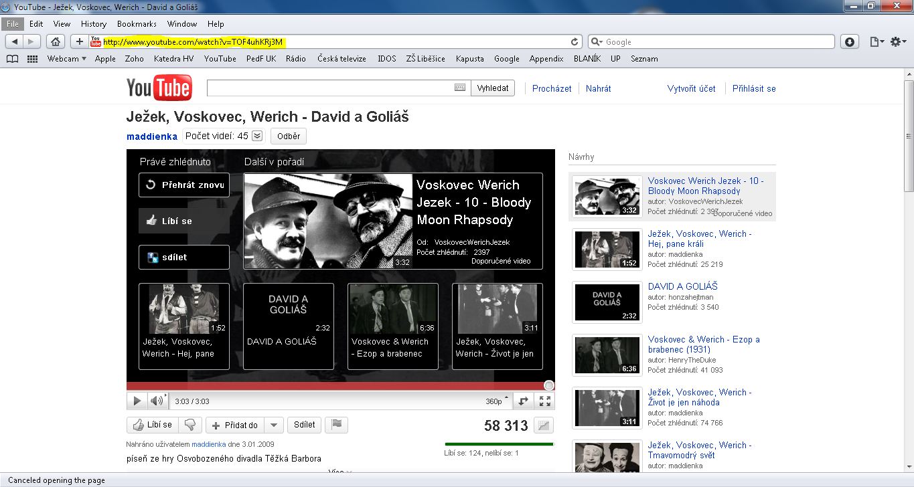Click the Přihlásit se sign-in link
Viewport: 914px width, 487px height.
coord(754,88)
